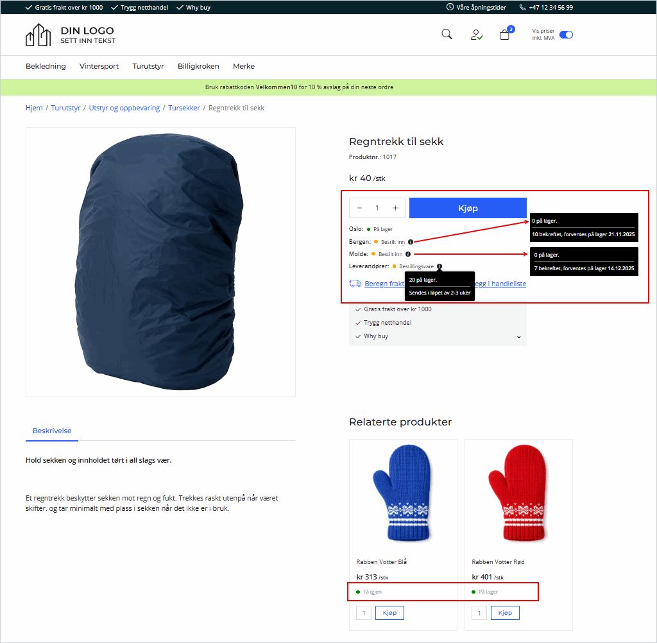Increase quantity with the plus stepper
Screen dimensions: 657x643
pos(395,207)
